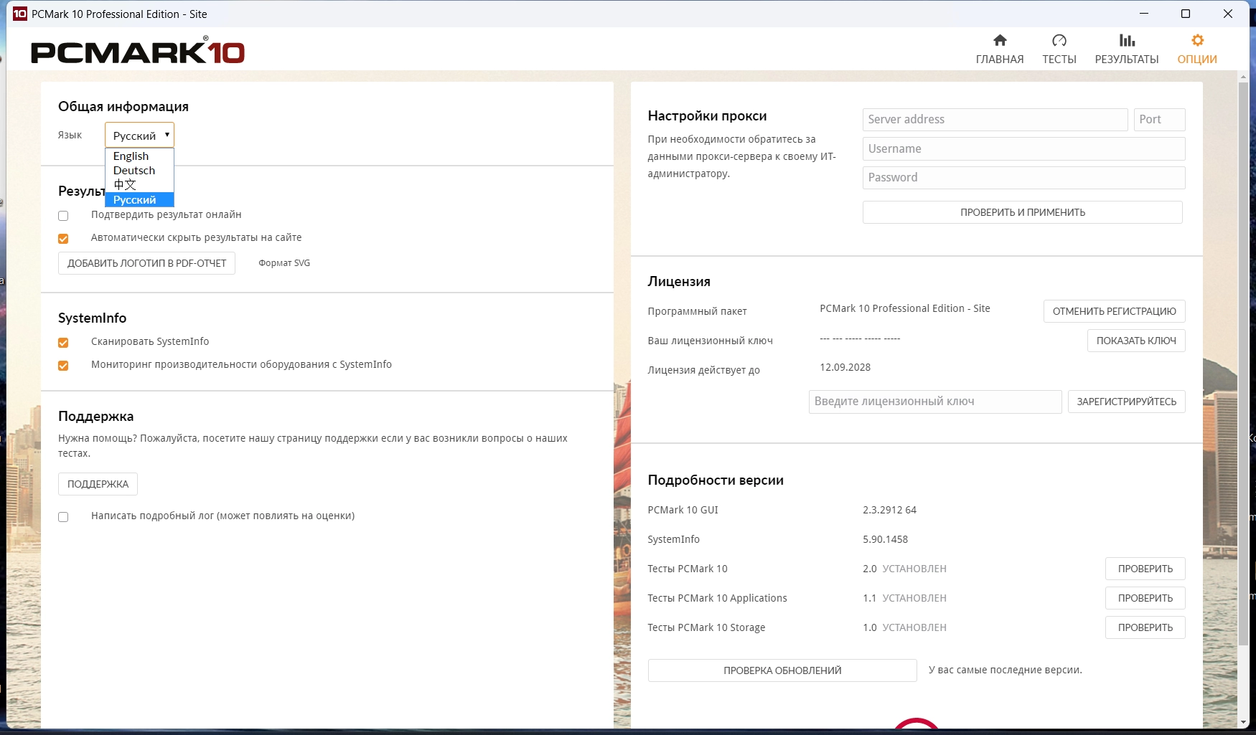Click ОТМЕНИТЬ РЕГИСТРАЦИЮ button
The height and width of the screenshot is (735, 1256).
coord(1114,311)
